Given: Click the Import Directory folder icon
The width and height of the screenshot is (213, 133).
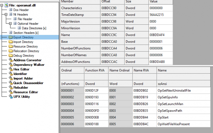Looking at the screenshot, I should 11,42.
